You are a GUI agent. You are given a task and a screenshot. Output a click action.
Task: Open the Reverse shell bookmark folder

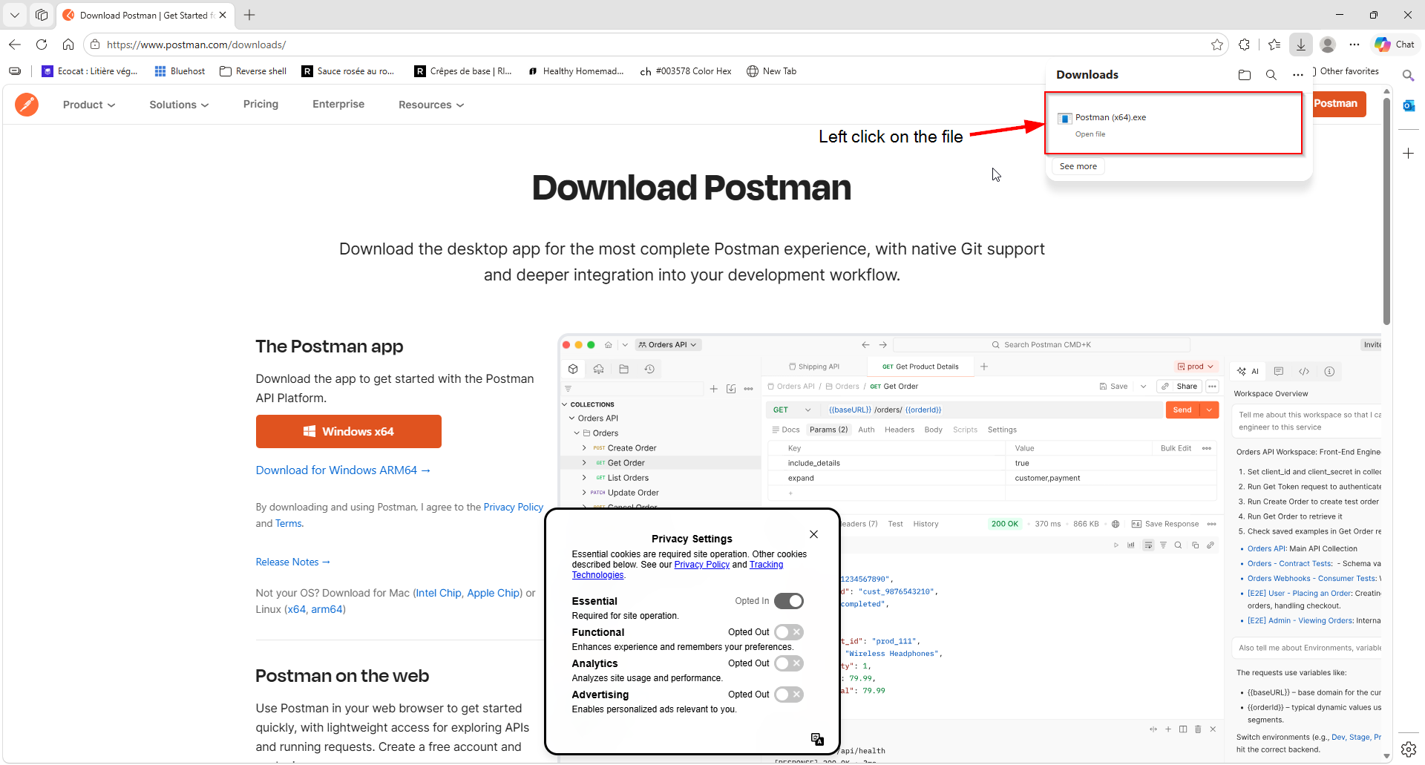click(253, 71)
